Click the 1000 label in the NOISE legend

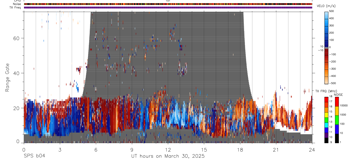343,114
